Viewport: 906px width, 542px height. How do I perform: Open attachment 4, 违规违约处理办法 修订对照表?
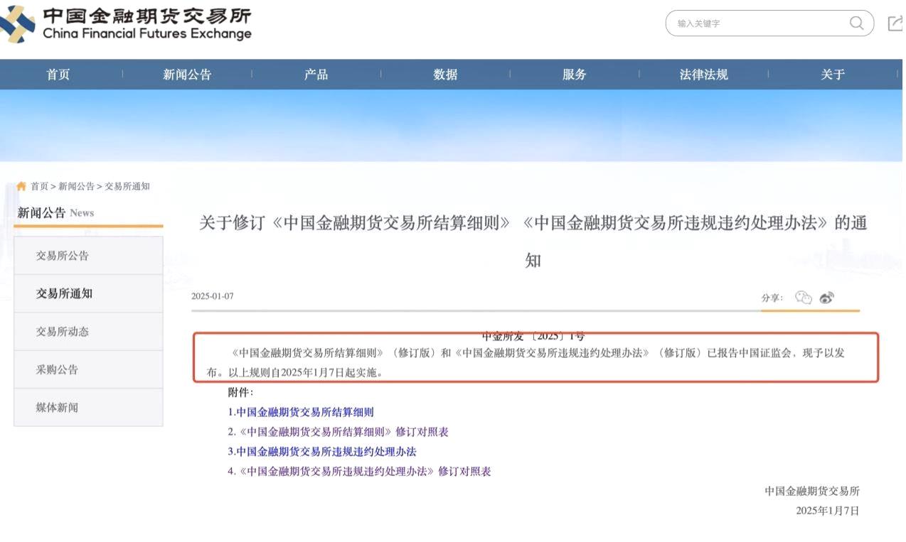click(359, 471)
